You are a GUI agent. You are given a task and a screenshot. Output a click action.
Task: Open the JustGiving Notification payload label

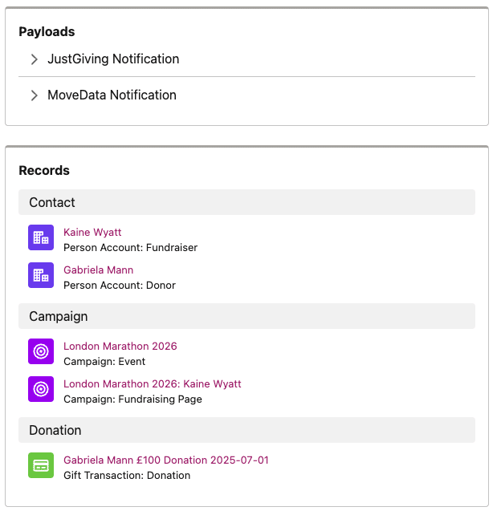[x=113, y=59]
